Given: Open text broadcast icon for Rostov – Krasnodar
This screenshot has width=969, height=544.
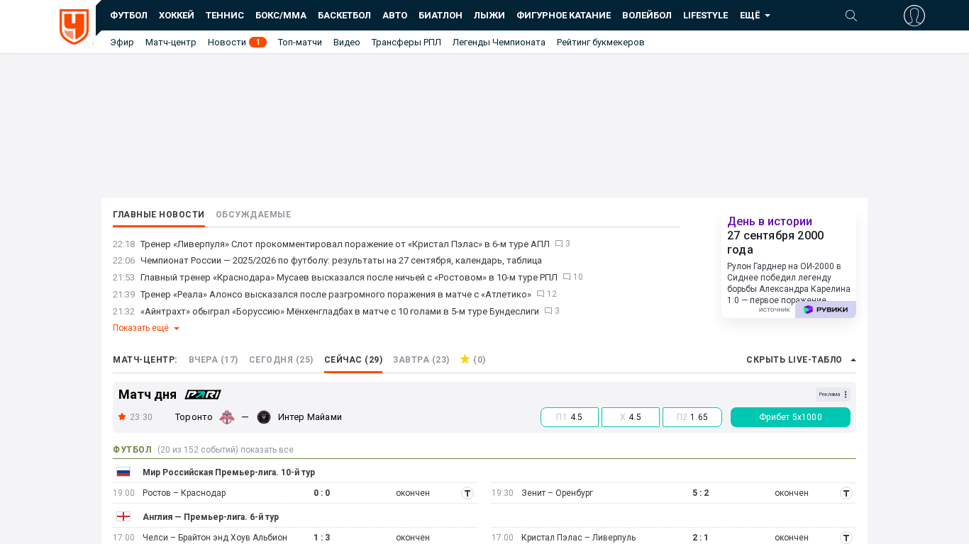Looking at the screenshot, I should [467, 493].
